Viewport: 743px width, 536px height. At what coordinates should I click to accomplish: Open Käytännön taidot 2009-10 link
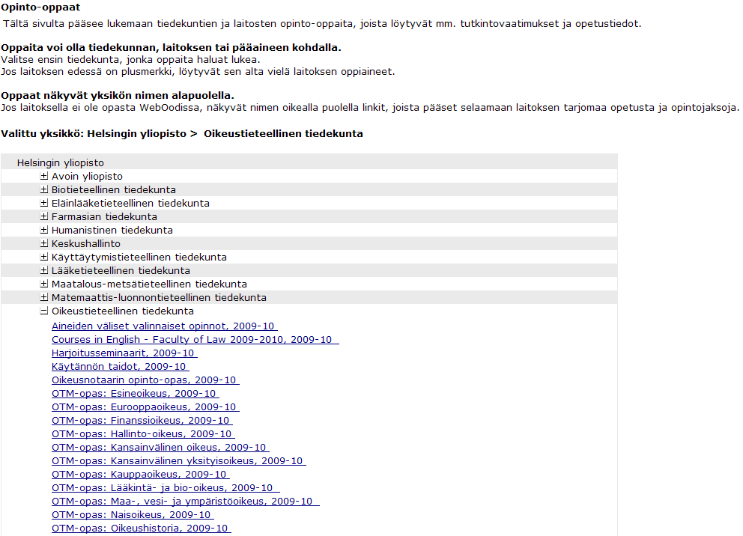[121, 367]
